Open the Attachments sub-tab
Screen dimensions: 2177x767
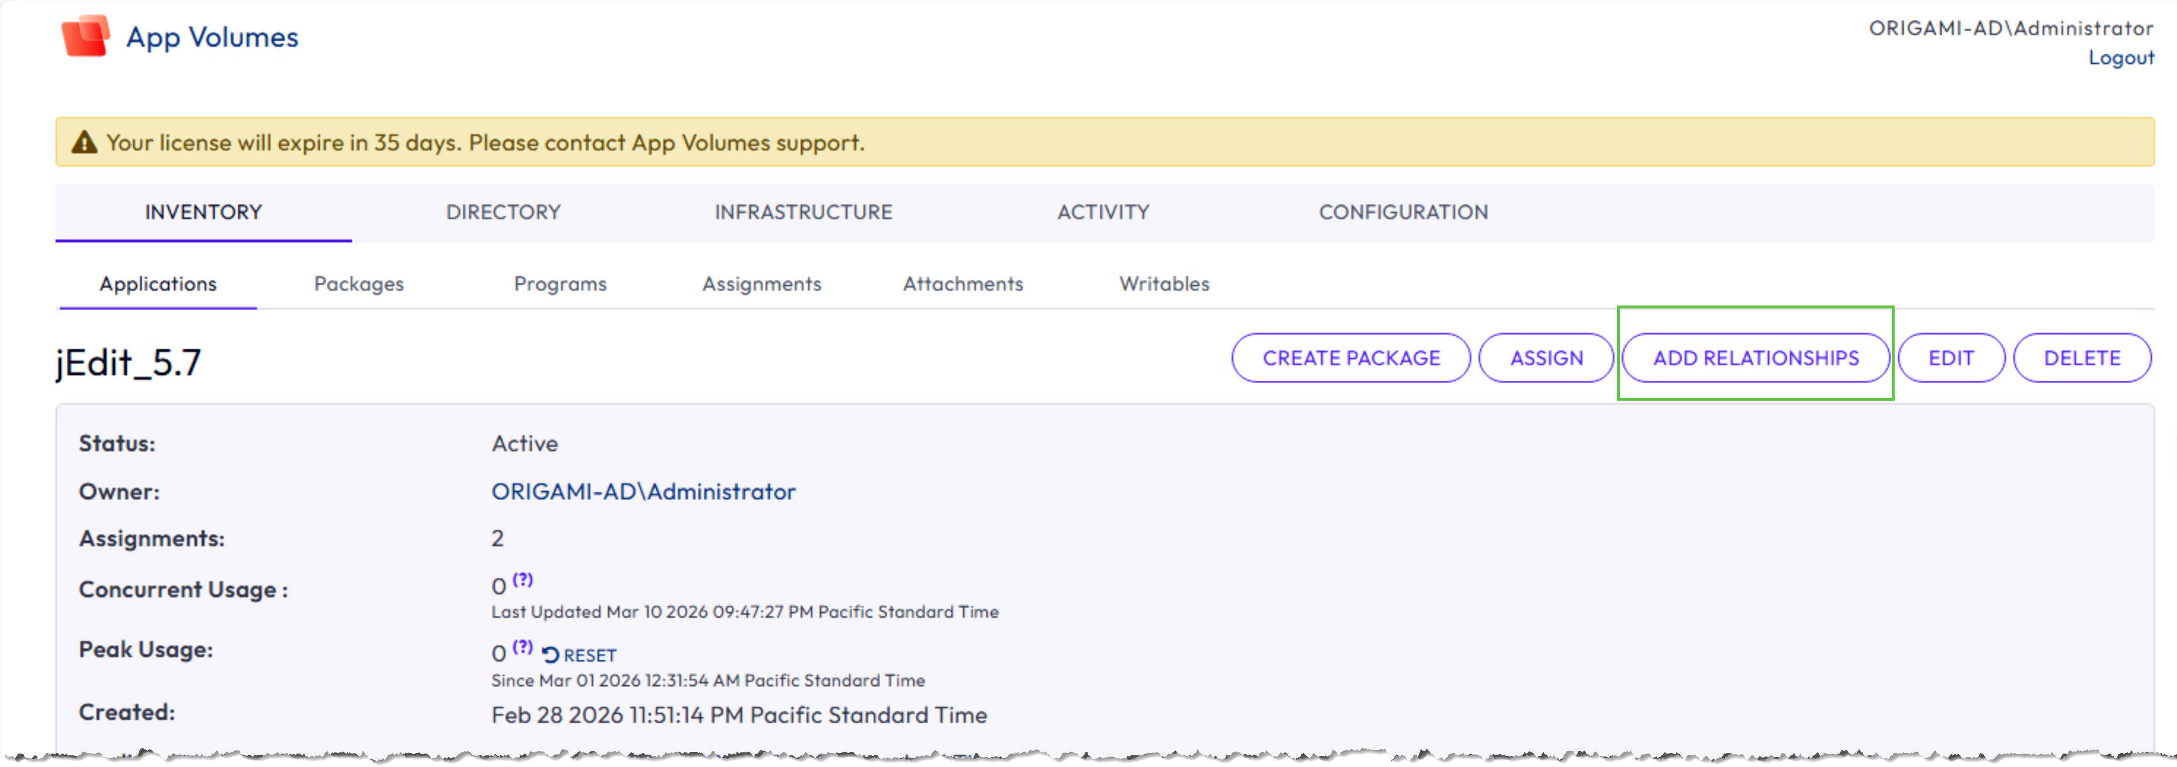click(x=963, y=284)
